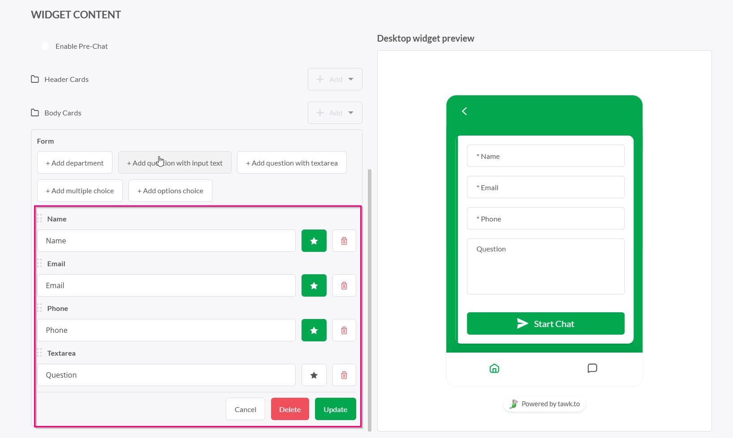Click Add question with input text

point(175,163)
